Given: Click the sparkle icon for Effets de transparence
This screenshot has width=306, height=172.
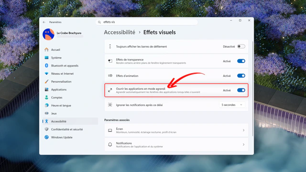Looking at the screenshot, I should pos(110,61).
